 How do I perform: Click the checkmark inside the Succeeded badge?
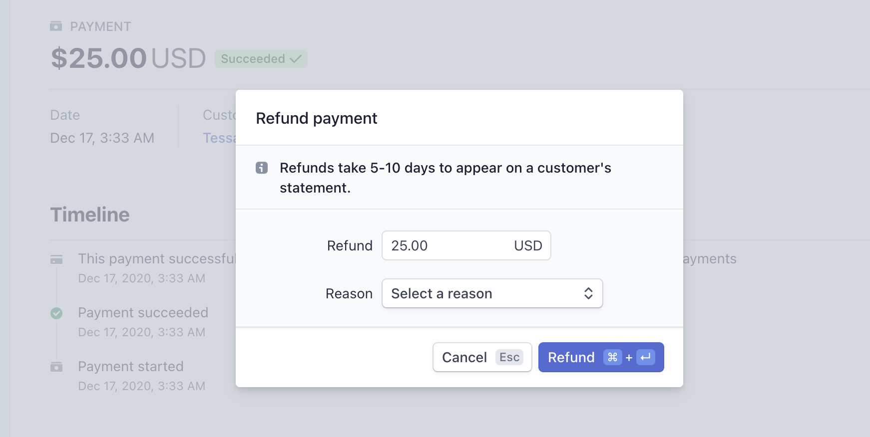point(296,59)
